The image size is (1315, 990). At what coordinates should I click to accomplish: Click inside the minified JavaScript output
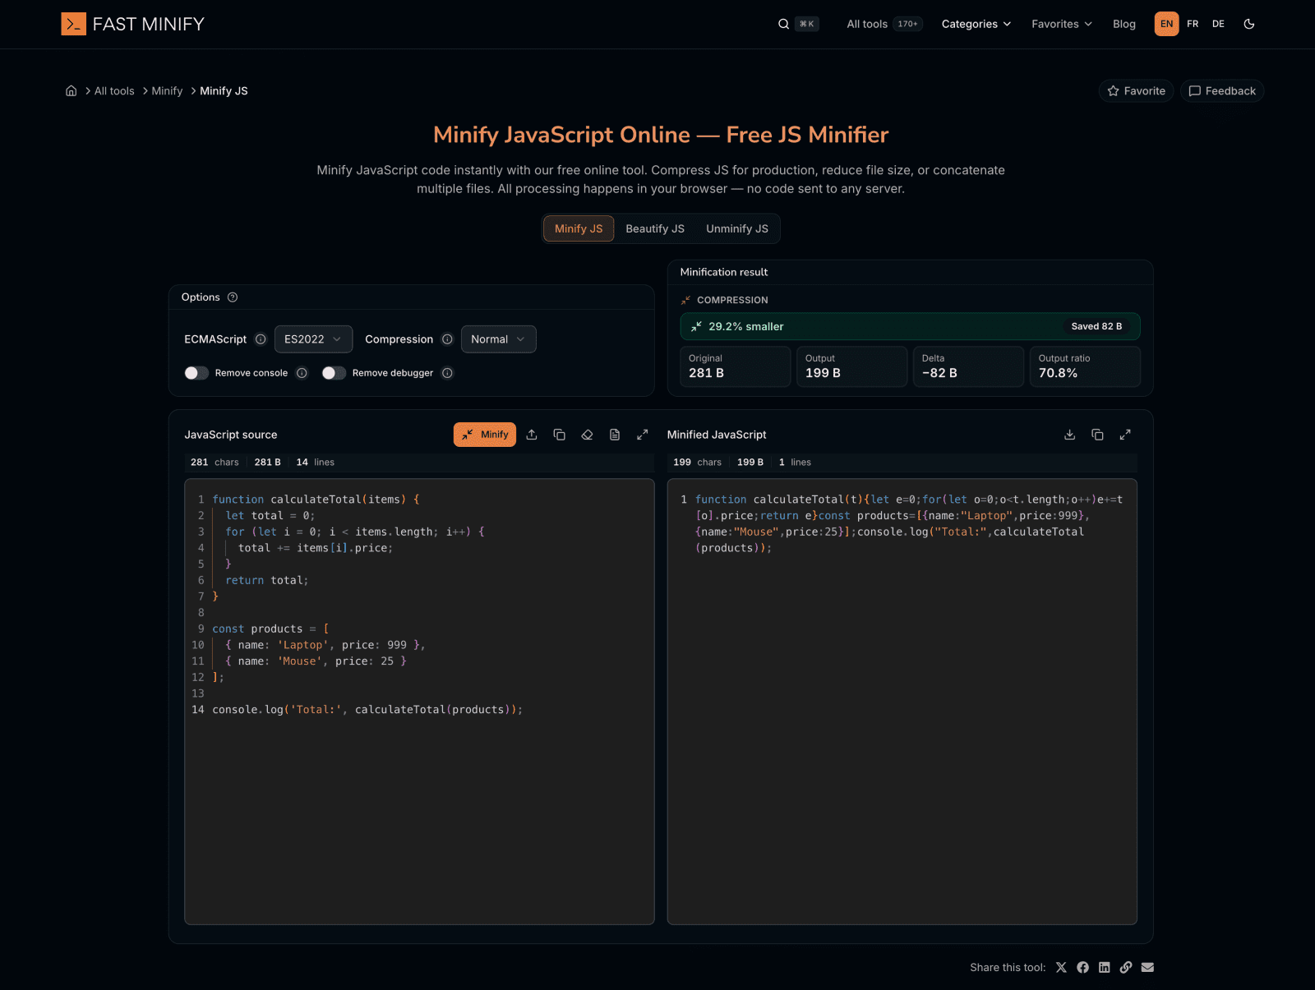(x=902, y=702)
